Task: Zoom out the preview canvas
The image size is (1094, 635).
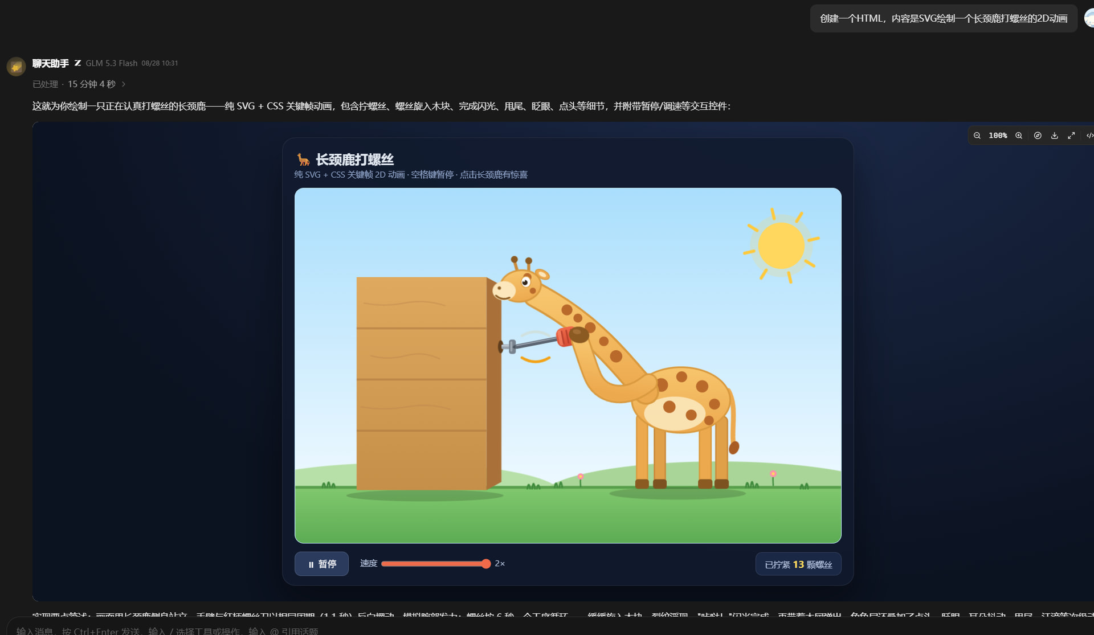Action: (x=977, y=136)
